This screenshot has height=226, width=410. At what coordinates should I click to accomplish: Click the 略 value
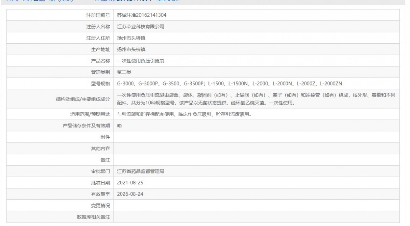pyautogui.click(x=119, y=125)
